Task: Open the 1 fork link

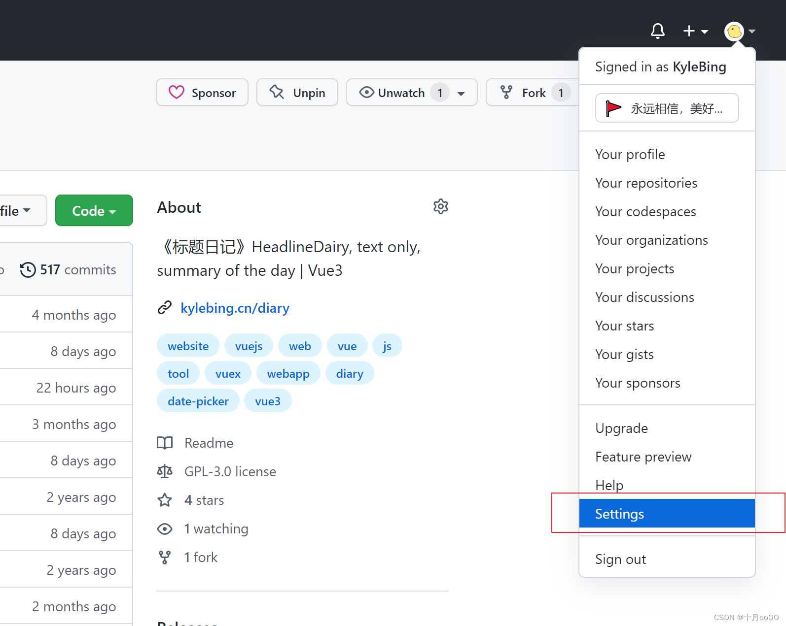Action: [201, 557]
